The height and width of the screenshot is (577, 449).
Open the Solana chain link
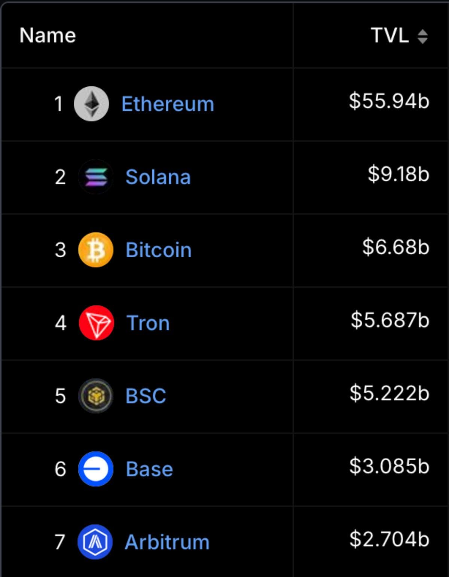point(158,177)
